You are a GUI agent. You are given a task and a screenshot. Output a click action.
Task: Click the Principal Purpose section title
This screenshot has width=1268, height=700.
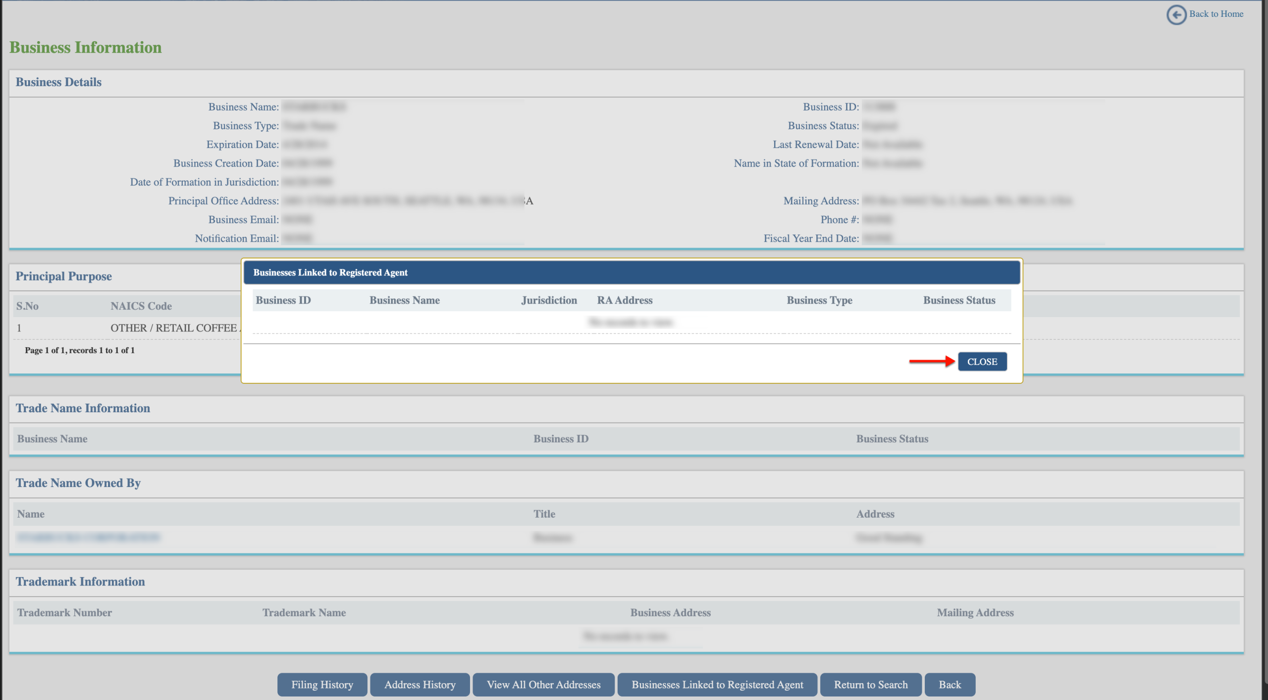click(x=63, y=276)
